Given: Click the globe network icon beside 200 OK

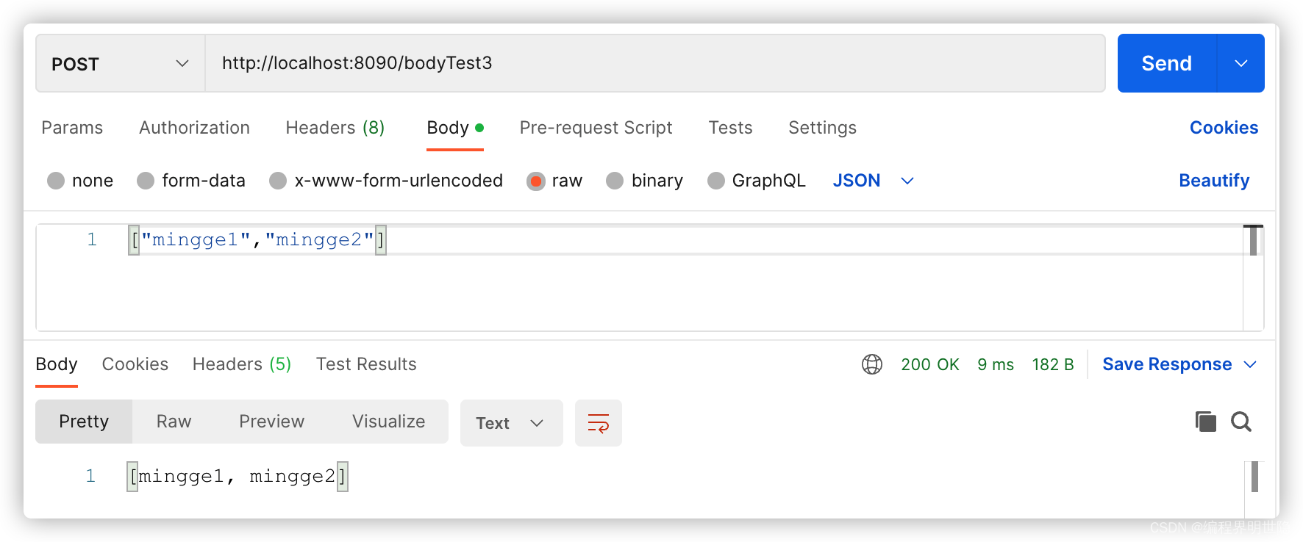Looking at the screenshot, I should [872, 364].
